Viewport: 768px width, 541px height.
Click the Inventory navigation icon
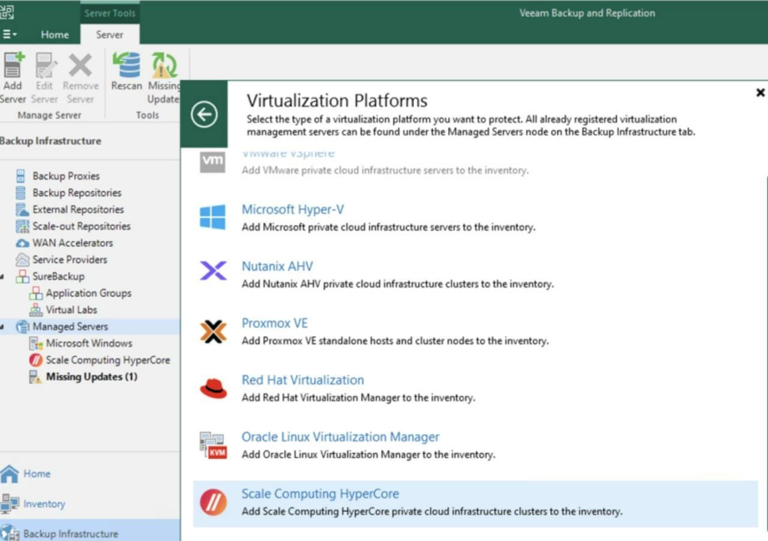click(10, 504)
